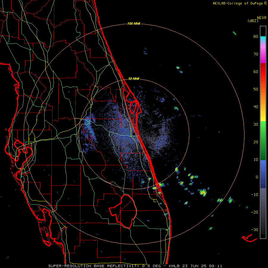Click the 10 value on the dBZ scale
The width and height of the screenshot is (268, 268).
[256, 160]
